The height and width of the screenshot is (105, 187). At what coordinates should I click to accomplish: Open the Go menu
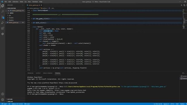[25, 2]
